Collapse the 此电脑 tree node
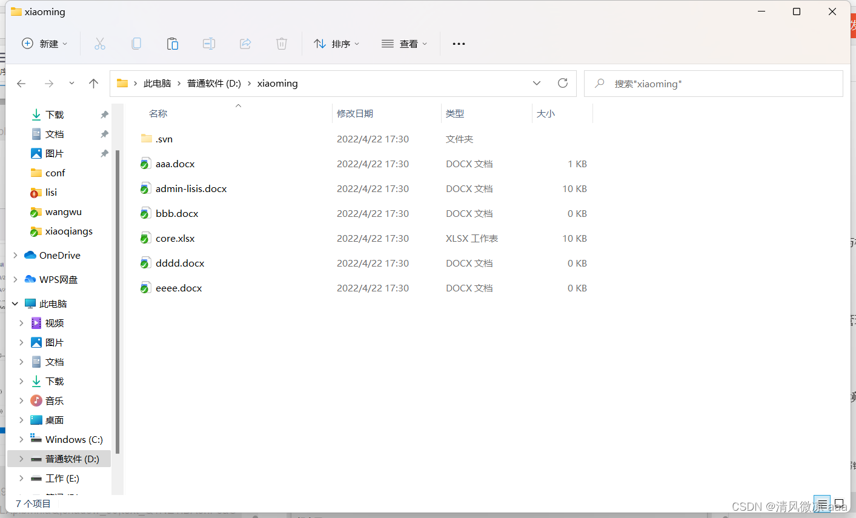856x518 pixels. point(15,304)
